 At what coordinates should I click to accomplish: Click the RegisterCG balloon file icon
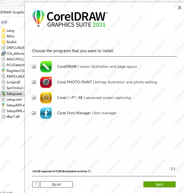(3, 71)
